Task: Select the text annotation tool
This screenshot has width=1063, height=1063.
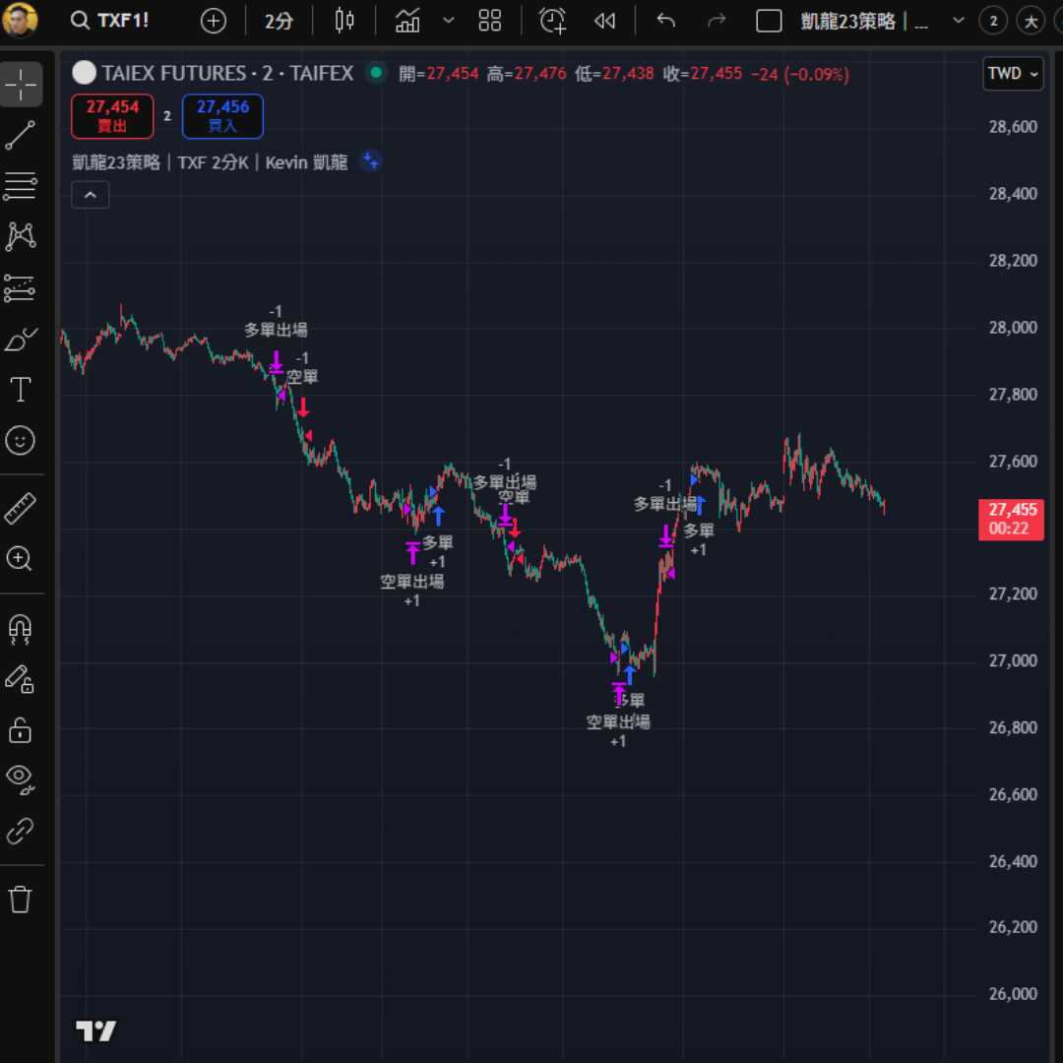Action: pos(21,389)
